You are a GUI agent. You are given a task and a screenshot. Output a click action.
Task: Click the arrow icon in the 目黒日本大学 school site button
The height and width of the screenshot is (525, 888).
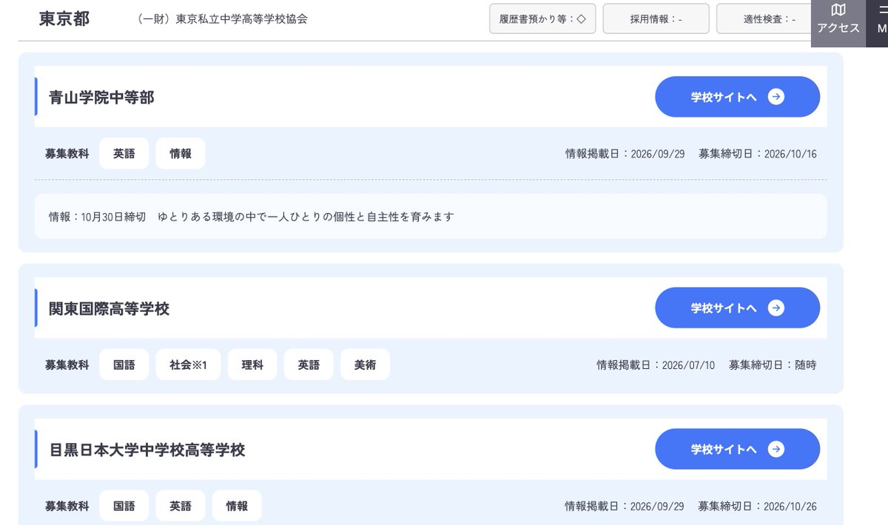(776, 449)
